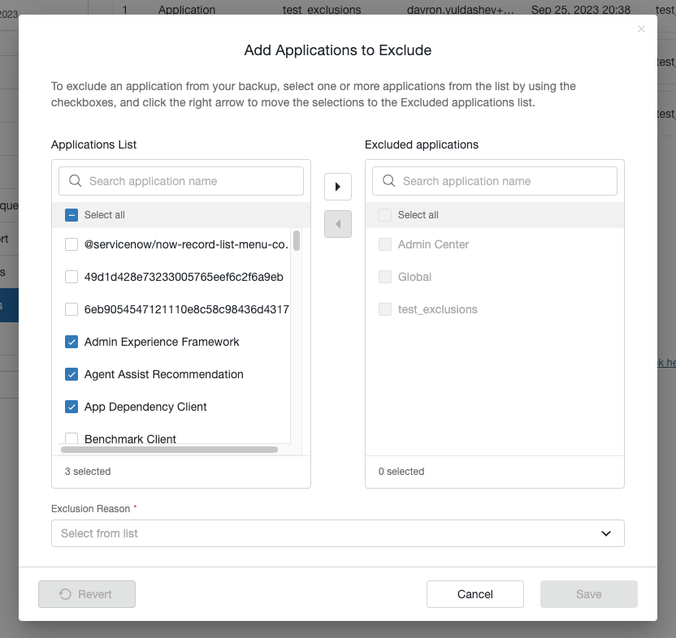Toggle Select all in Applications List
The image size is (676, 638).
click(71, 215)
